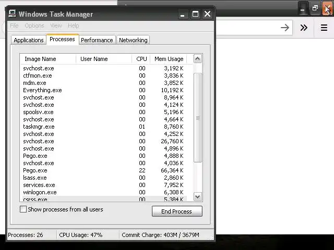
Task: Minimize the background browser window
Action: pos(303,8)
